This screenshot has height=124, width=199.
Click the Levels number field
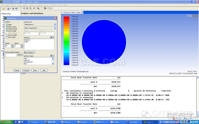[x=8, y=46]
